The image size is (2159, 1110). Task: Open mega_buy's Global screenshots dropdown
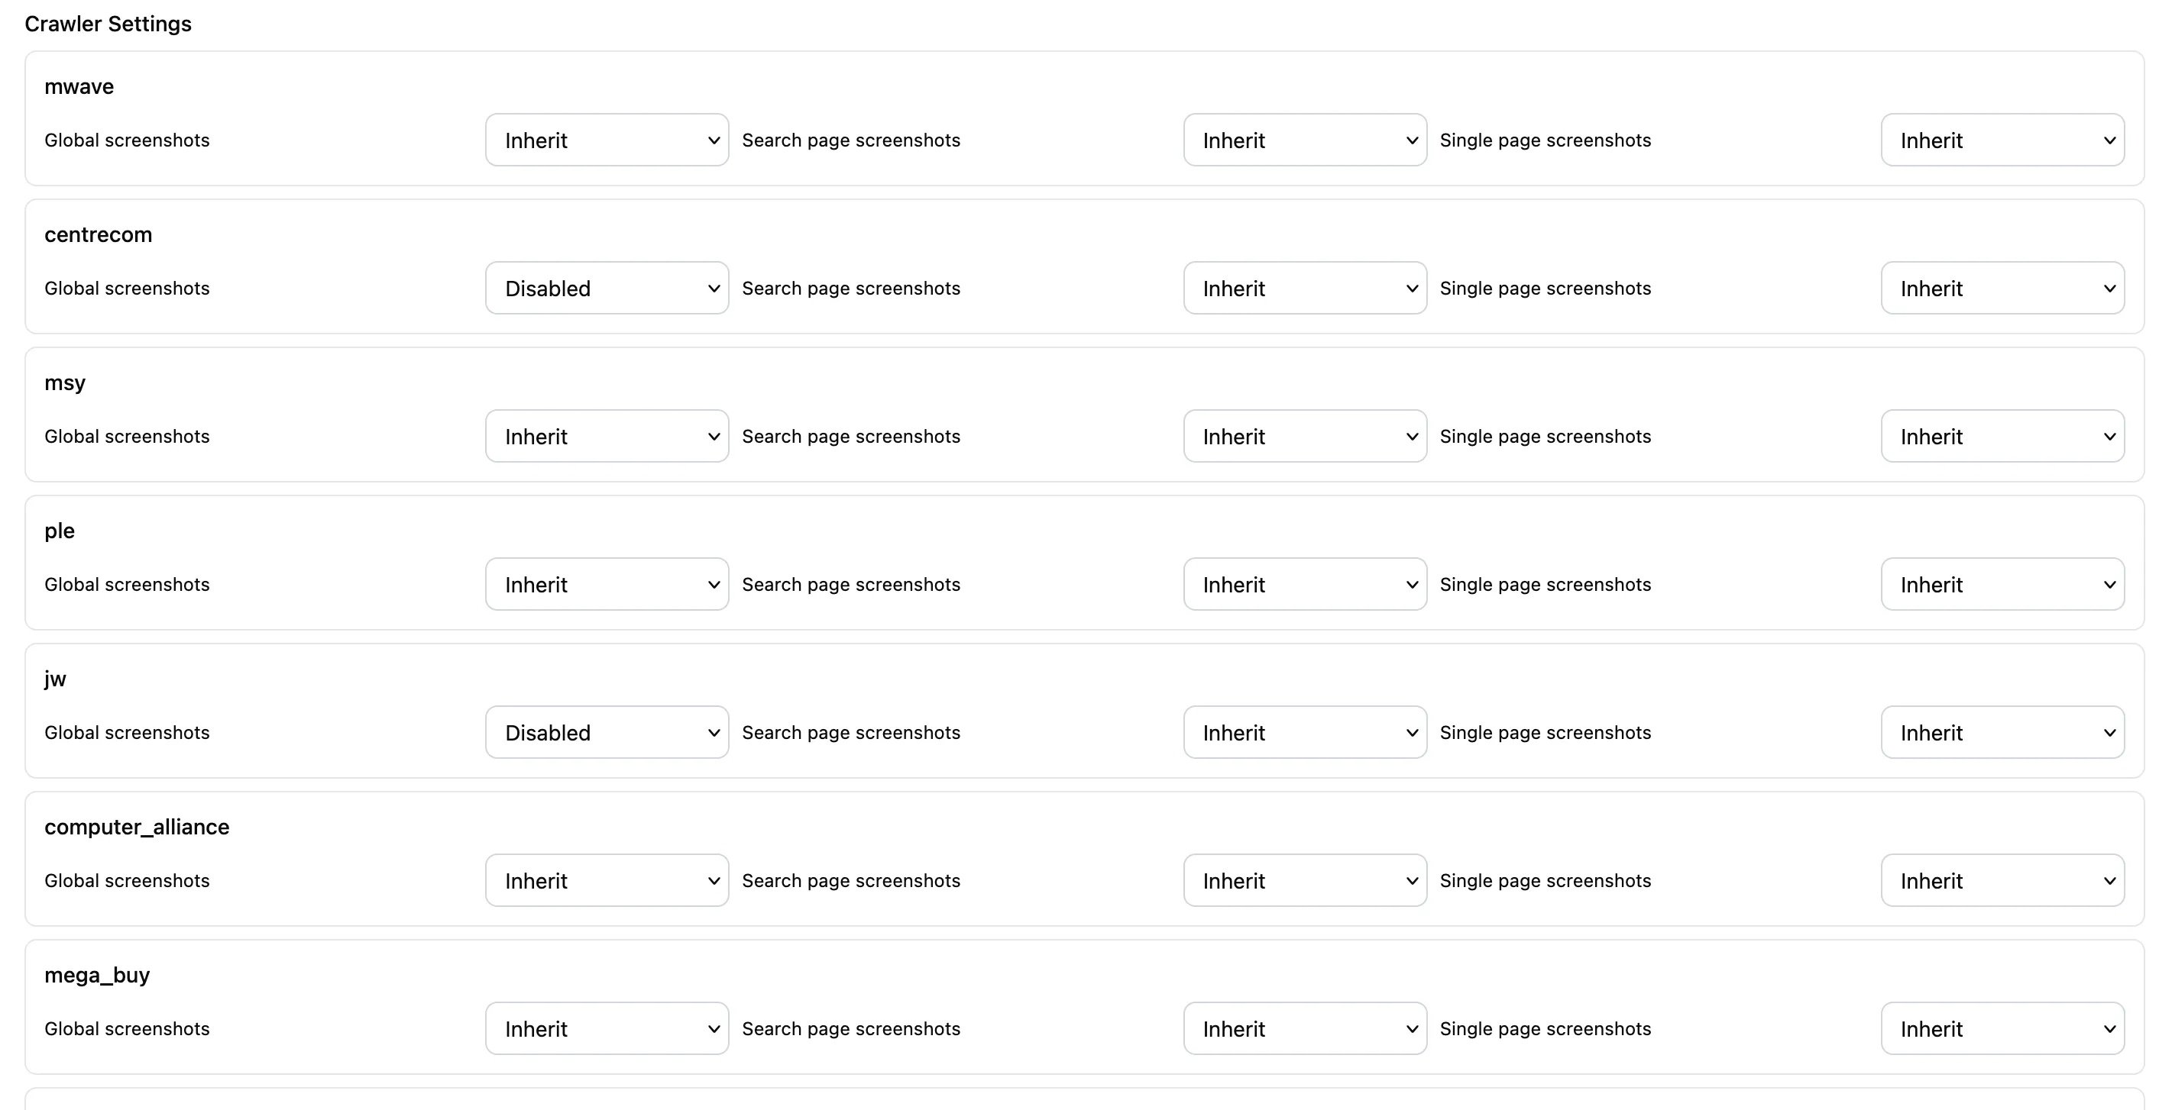[606, 1028]
